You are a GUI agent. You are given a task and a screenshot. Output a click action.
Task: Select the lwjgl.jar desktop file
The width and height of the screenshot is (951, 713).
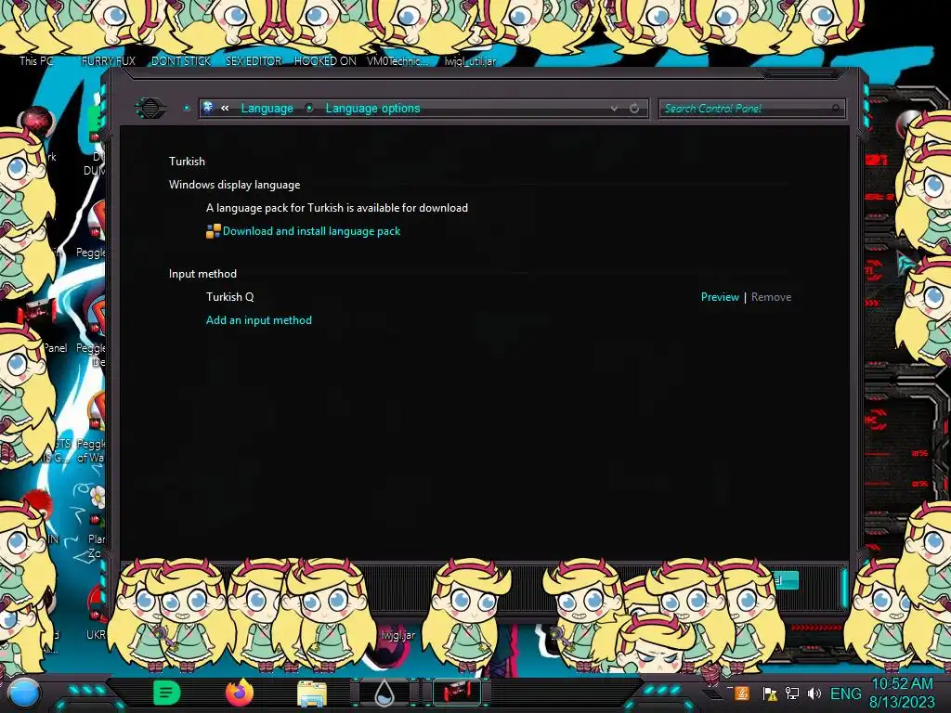tap(398, 635)
